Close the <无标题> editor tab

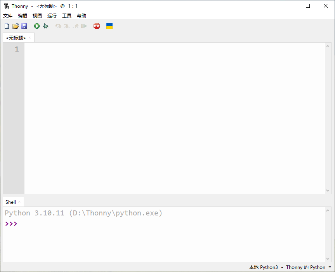(x=30, y=38)
